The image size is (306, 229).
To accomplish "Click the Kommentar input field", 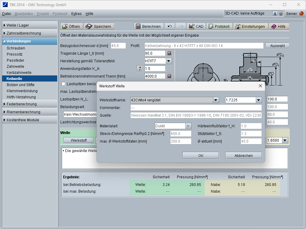I will (x=196, y=107).
